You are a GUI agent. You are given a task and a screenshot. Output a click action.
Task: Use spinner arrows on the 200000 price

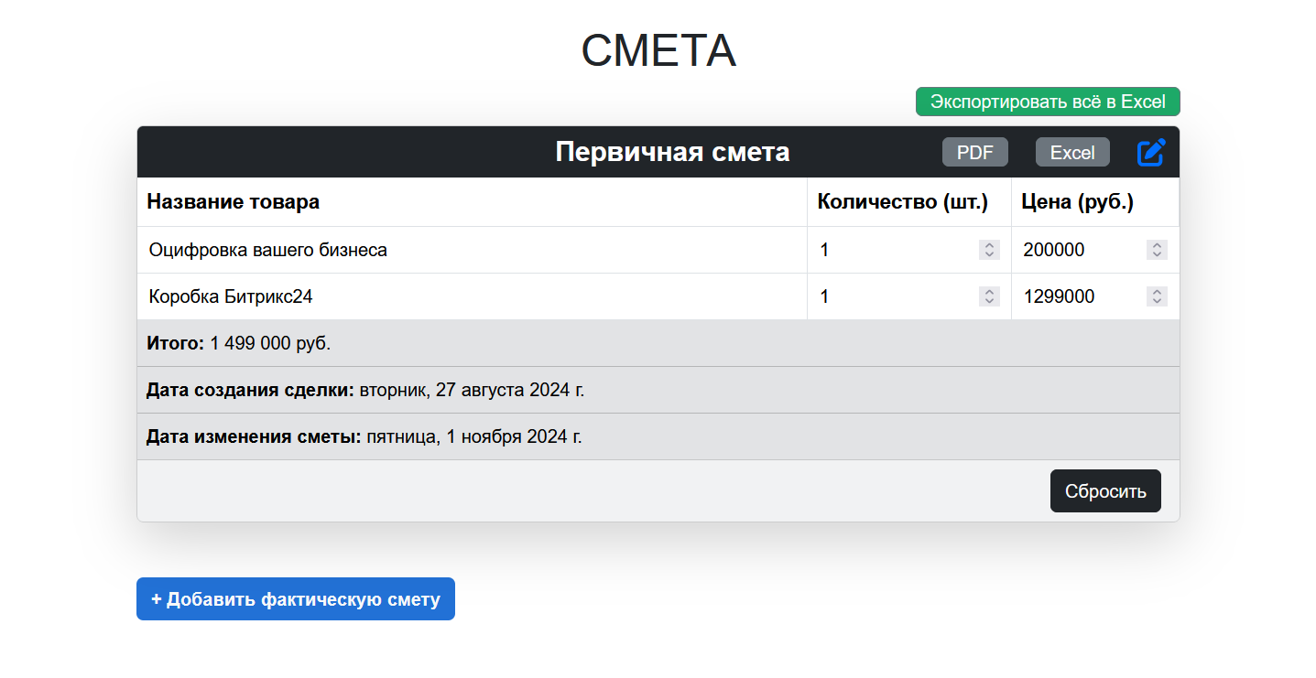point(1157,250)
